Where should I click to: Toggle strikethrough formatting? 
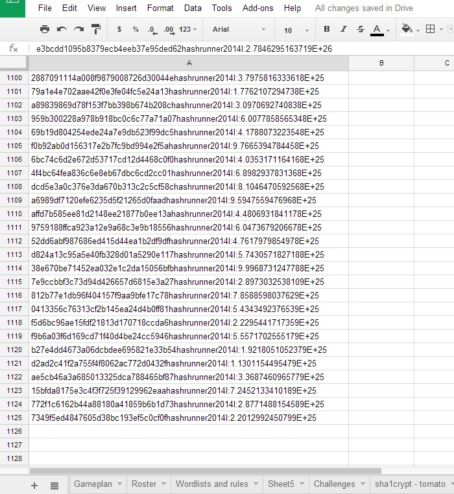point(361,30)
